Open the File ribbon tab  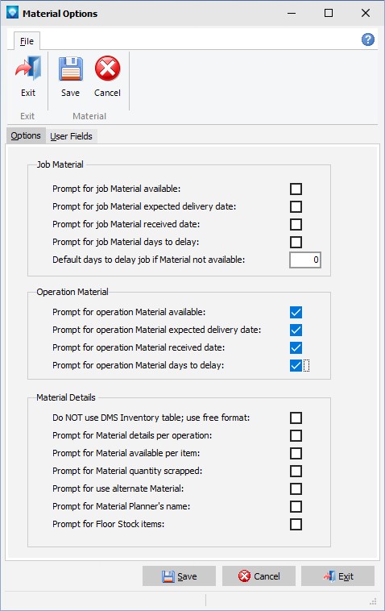27,41
